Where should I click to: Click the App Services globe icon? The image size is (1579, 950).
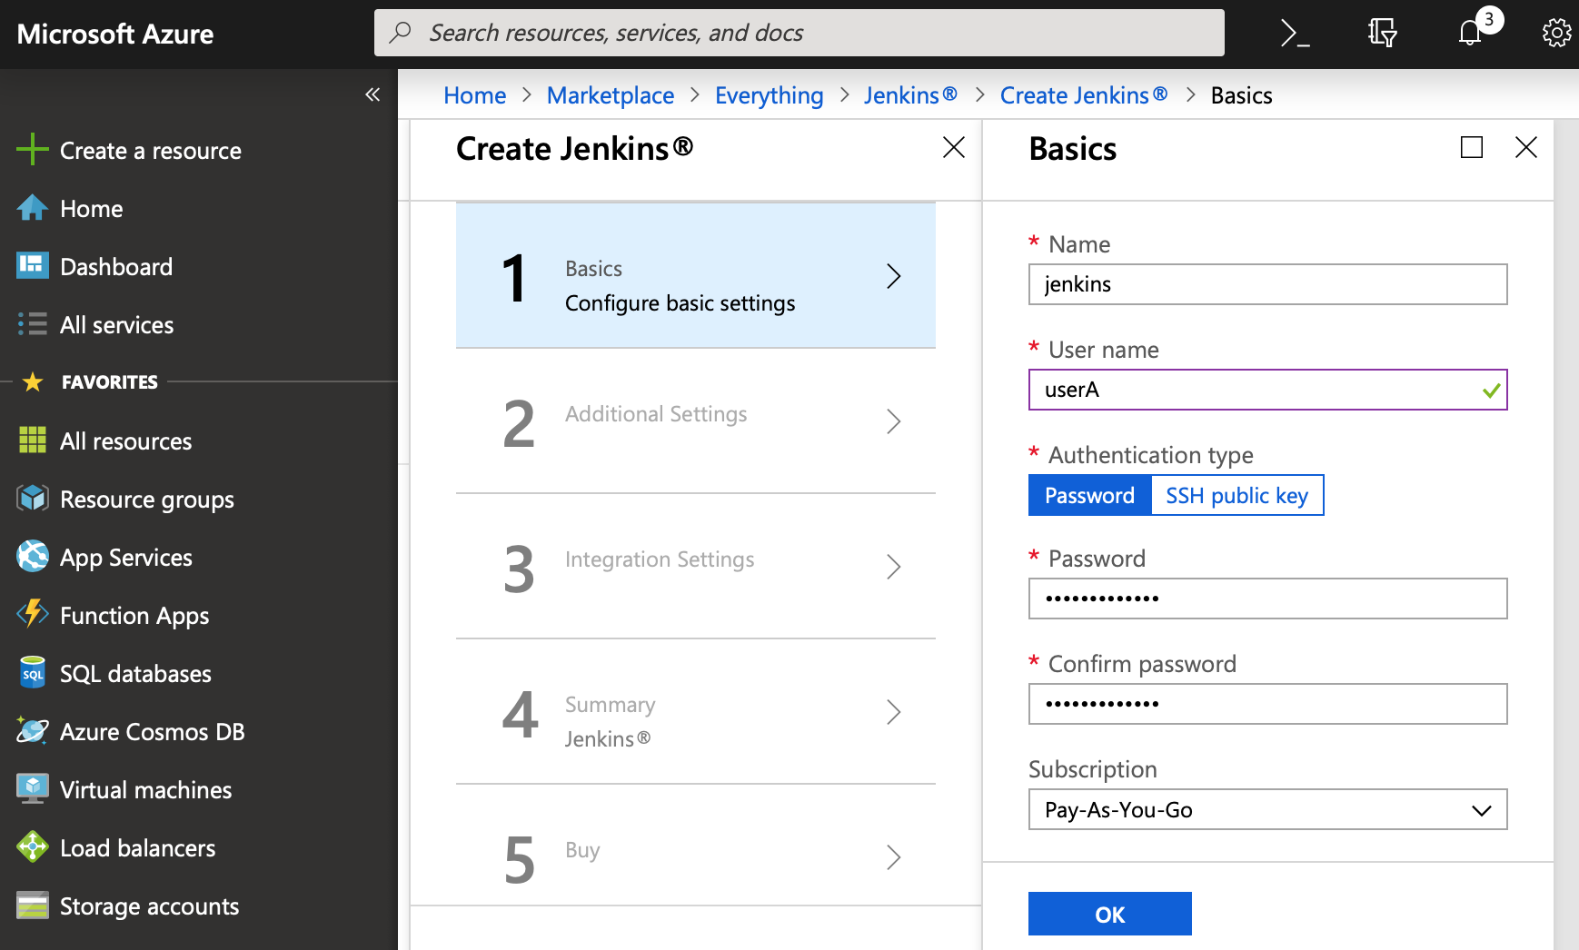[x=32, y=557]
